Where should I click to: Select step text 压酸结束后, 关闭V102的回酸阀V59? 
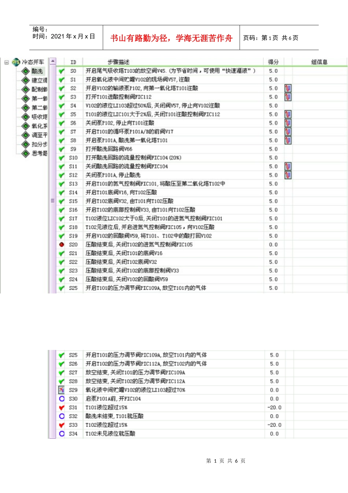pyautogui.click(x=127, y=280)
